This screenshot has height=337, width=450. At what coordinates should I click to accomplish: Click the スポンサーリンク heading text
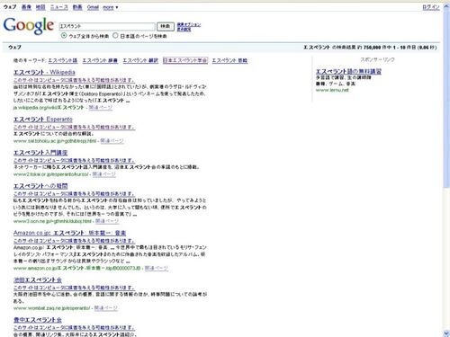pos(377,59)
